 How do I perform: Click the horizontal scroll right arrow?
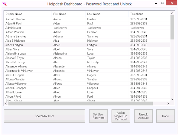point(168,103)
